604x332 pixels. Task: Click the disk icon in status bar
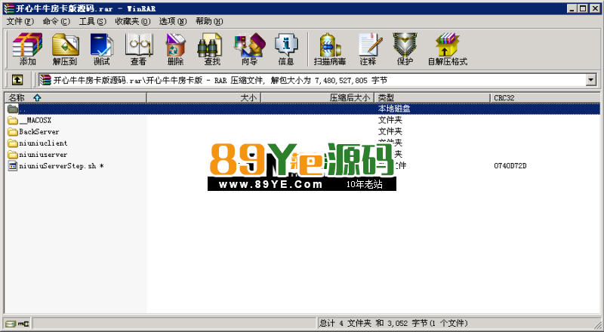pyautogui.click(x=11, y=324)
